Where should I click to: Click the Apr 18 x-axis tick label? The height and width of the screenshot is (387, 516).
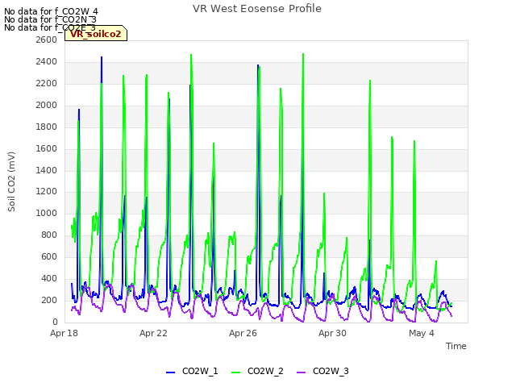(x=64, y=333)
